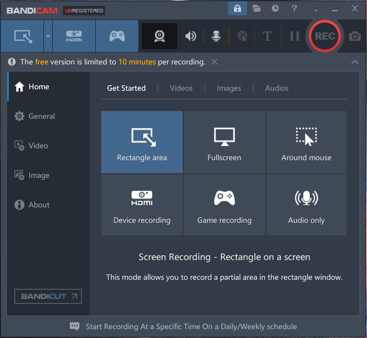Select gamepad game recording mode in toolbar
This screenshot has height=338, width=367.
[117, 36]
